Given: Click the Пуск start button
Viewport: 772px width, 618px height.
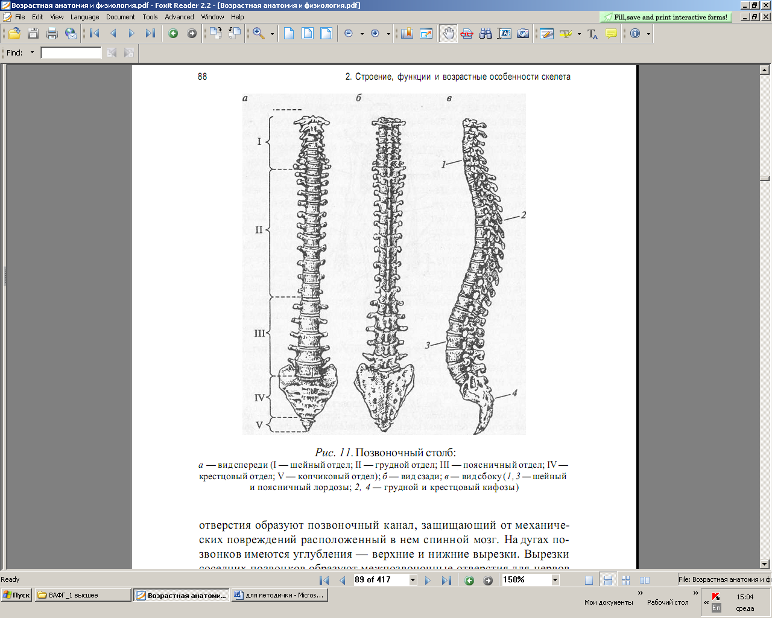Looking at the screenshot, I should [17, 595].
